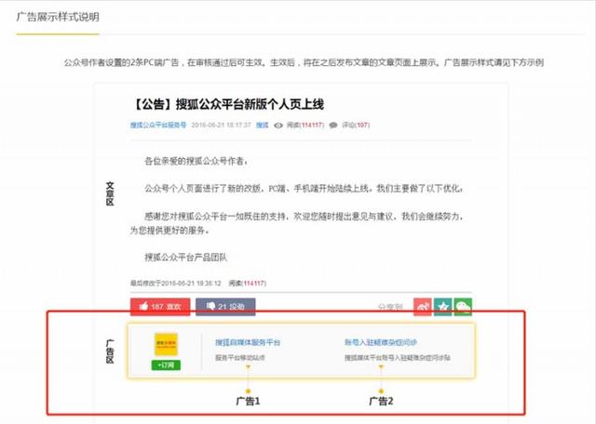Click the eye icon beside the read count
Screen dimensions: 596x424
(x=278, y=126)
